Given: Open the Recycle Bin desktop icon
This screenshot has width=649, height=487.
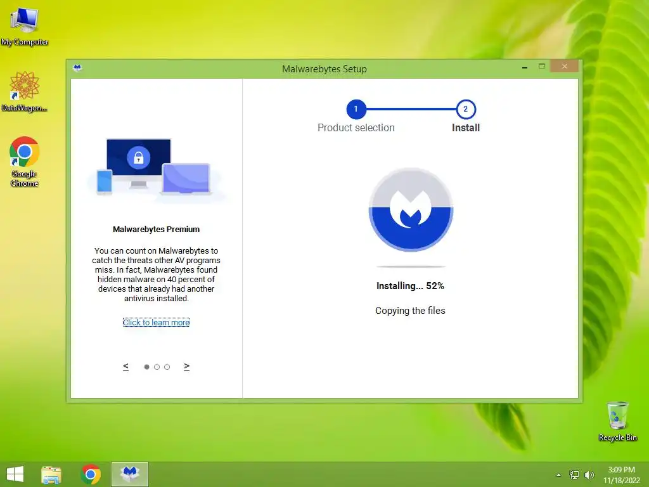Looking at the screenshot, I should point(617,421).
